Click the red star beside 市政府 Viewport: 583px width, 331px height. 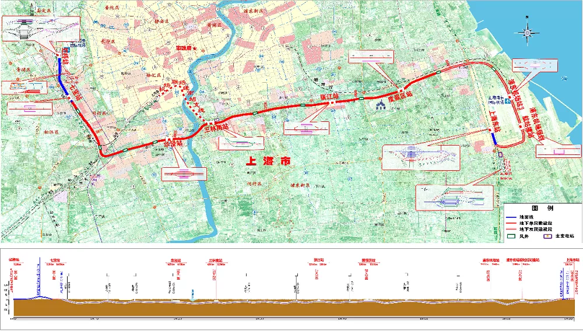click(x=195, y=49)
